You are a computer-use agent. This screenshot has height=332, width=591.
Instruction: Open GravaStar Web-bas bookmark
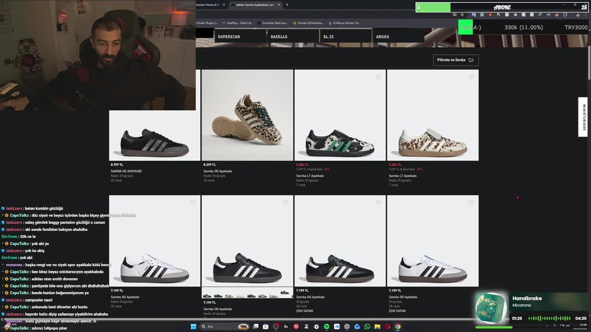click(x=272, y=23)
